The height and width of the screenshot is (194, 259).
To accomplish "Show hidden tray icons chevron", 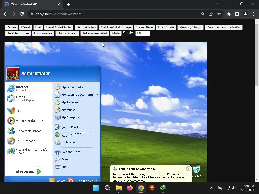I will coord(212,188).
